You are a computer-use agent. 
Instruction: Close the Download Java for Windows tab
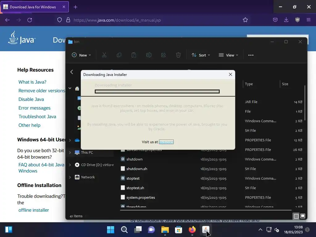[x=64, y=7]
